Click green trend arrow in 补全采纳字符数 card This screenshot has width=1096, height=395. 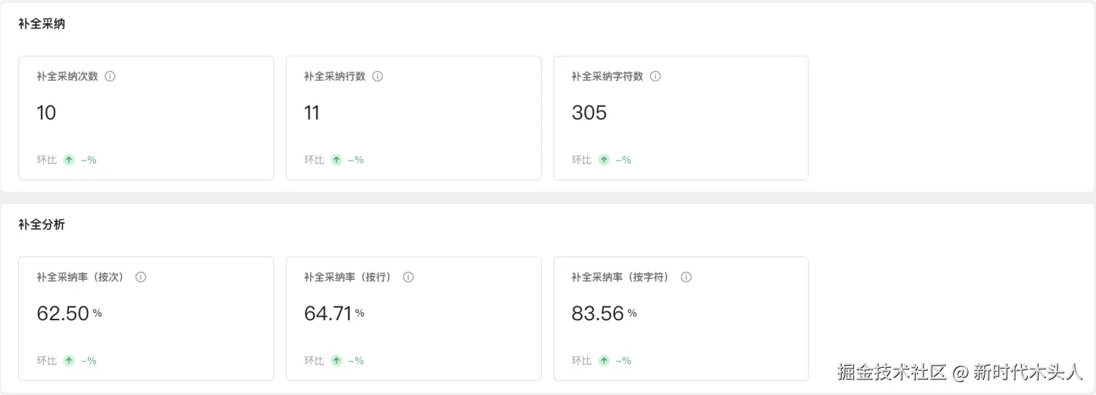pos(604,160)
